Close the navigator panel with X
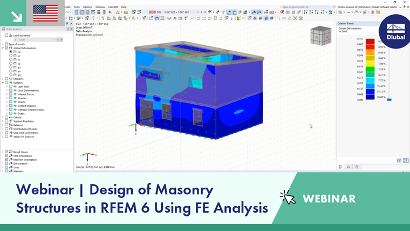 tap(71, 24)
